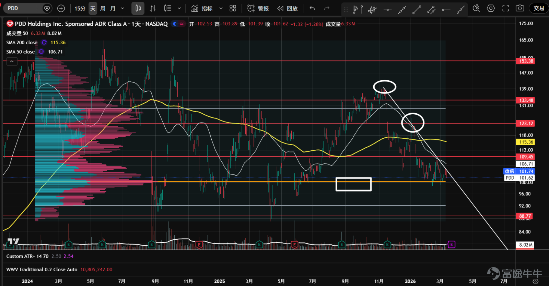Redo the chart action
Screen dimensions: 549x286
[327, 8]
